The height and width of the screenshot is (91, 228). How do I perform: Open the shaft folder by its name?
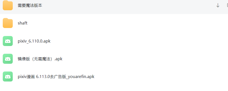[x=22, y=23]
